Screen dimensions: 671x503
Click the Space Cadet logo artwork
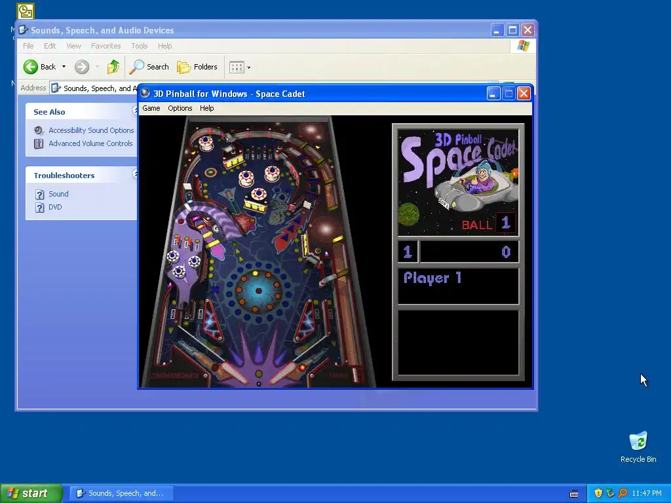click(458, 183)
